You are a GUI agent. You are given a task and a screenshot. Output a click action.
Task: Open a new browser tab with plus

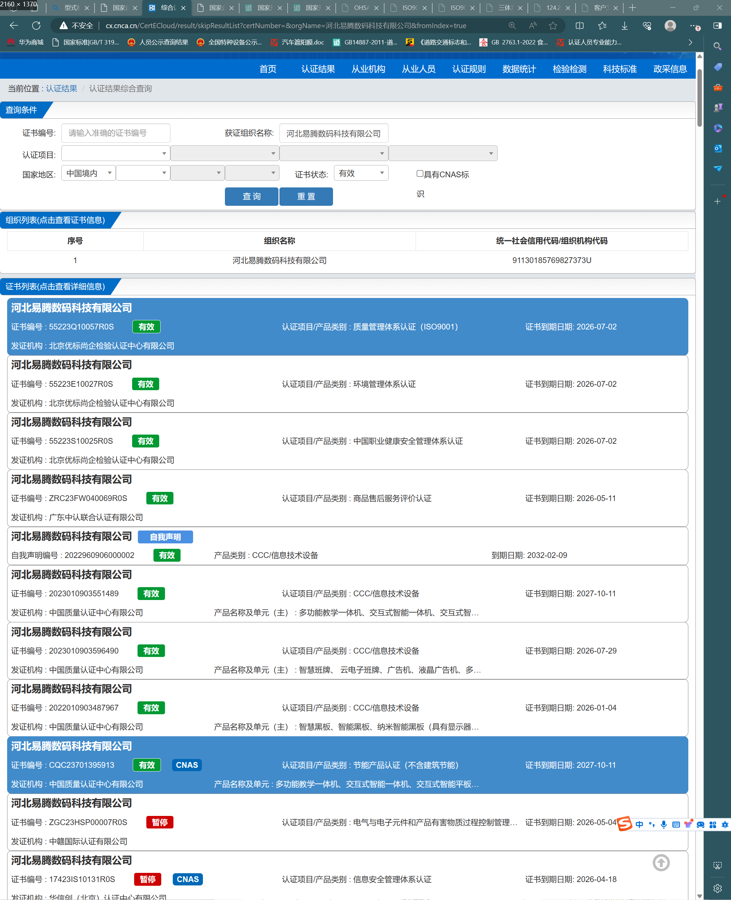point(632,7)
